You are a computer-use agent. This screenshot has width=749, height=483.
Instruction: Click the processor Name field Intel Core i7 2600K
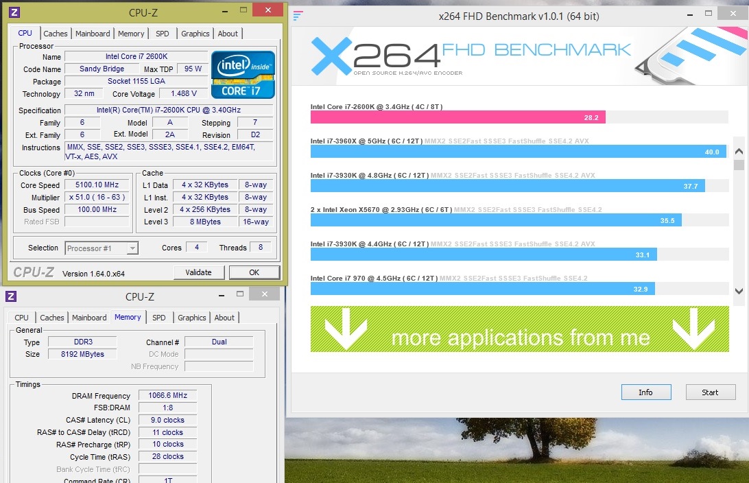pos(136,56)
